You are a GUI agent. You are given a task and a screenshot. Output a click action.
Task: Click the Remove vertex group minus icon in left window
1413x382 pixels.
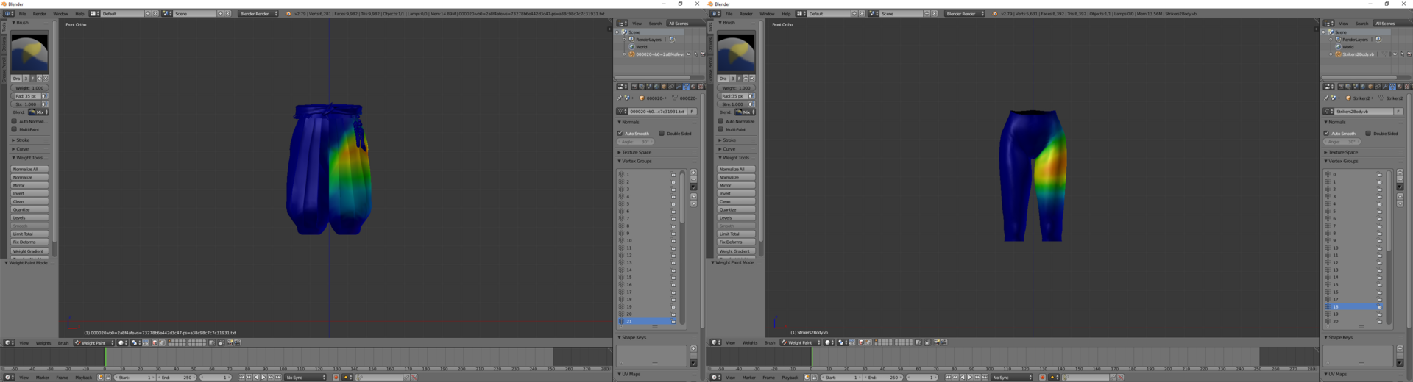coord(693,179)
